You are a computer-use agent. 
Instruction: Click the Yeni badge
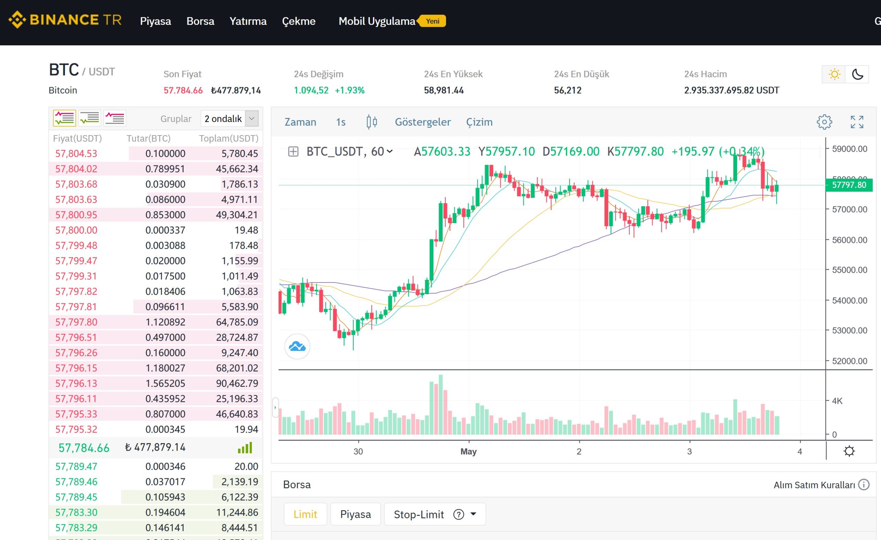pos(432,21)
